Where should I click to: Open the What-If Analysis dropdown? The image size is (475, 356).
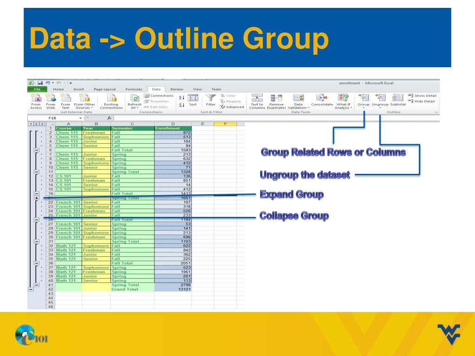tap(343, 106)
